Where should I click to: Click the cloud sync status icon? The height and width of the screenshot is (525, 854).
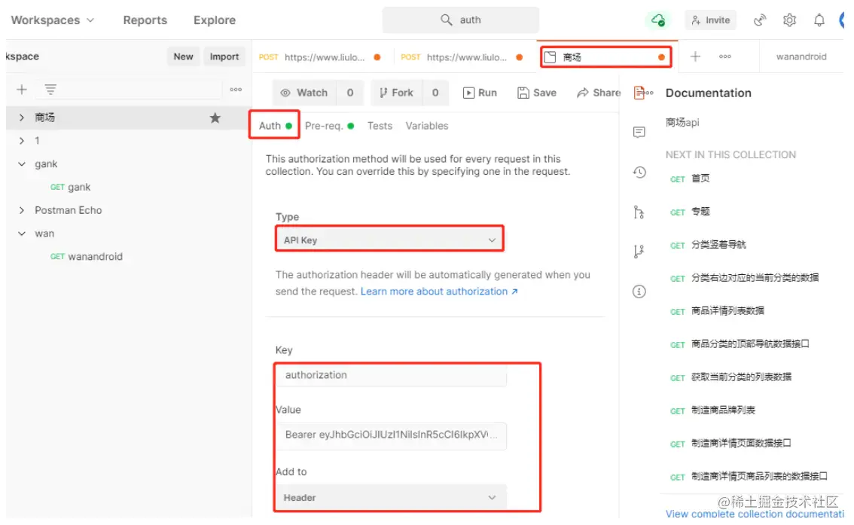658,20
